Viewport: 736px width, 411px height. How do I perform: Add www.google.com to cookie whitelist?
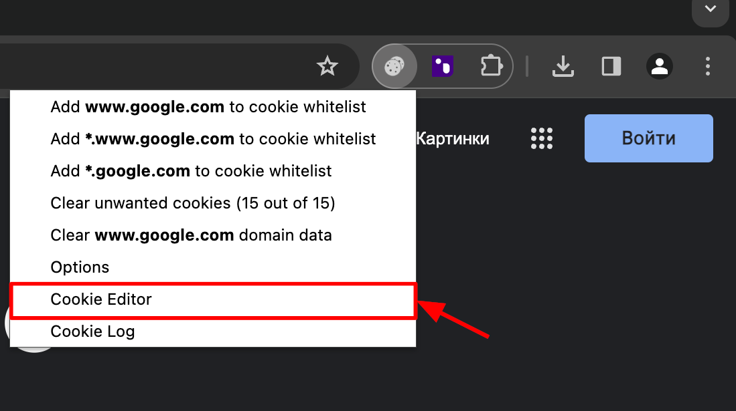coord(208,107)
